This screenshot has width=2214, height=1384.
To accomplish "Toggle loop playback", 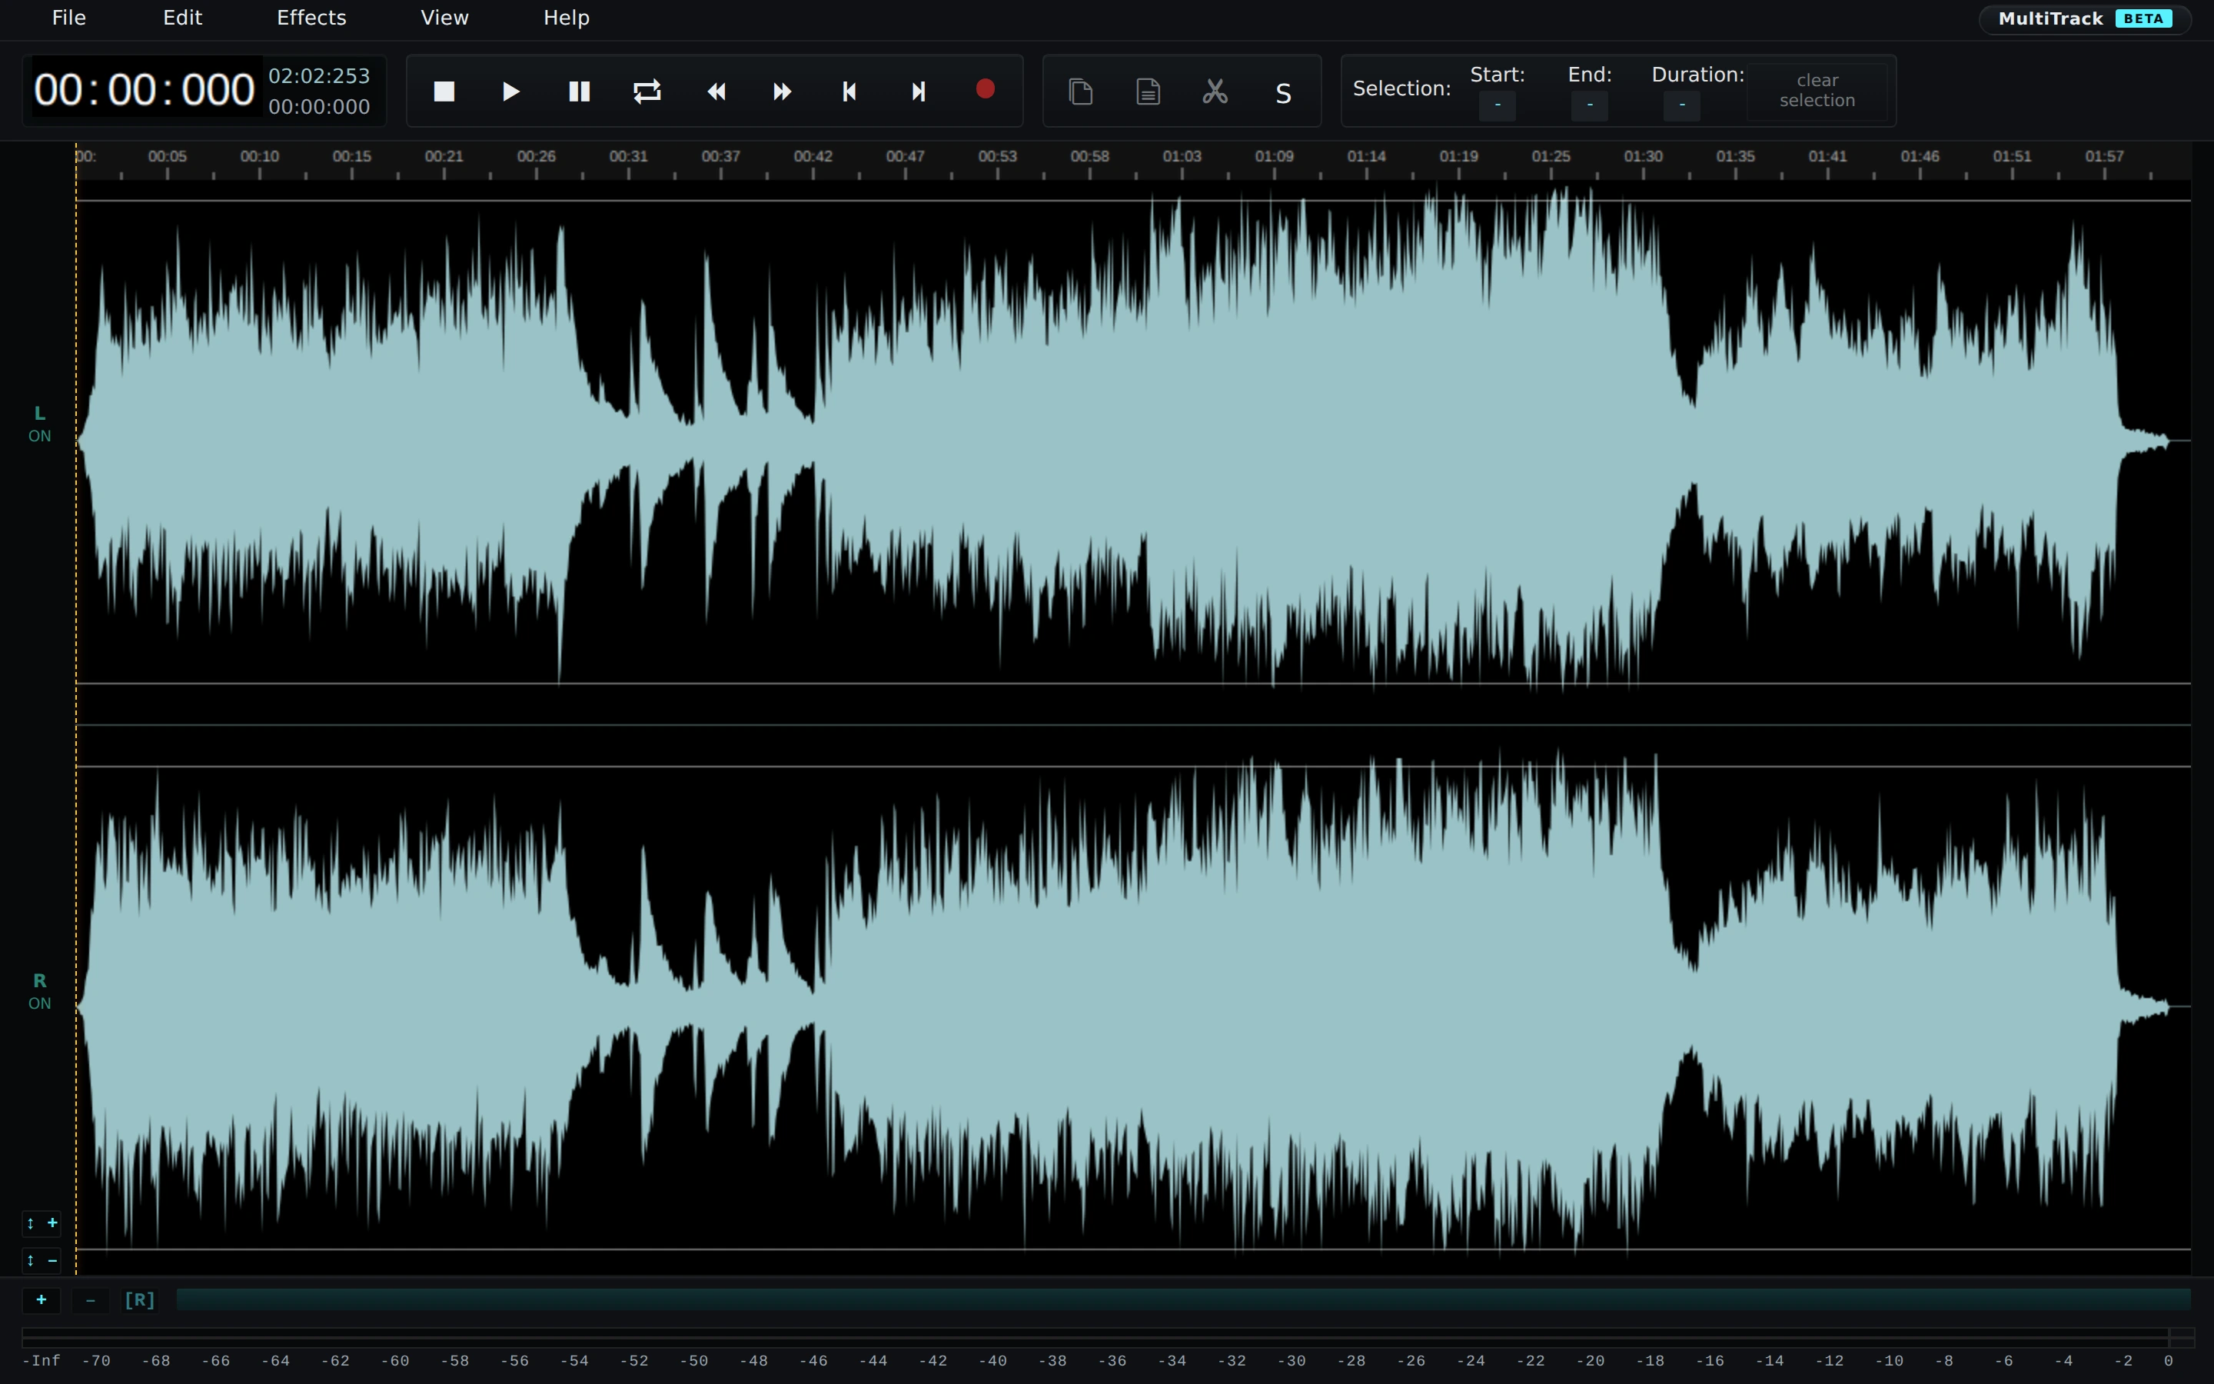I will pyautogui.click(x=647, y=91).
